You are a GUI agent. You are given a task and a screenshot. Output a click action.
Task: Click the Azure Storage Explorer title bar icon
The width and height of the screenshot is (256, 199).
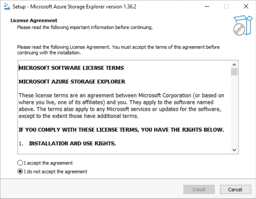coord(7,6)
